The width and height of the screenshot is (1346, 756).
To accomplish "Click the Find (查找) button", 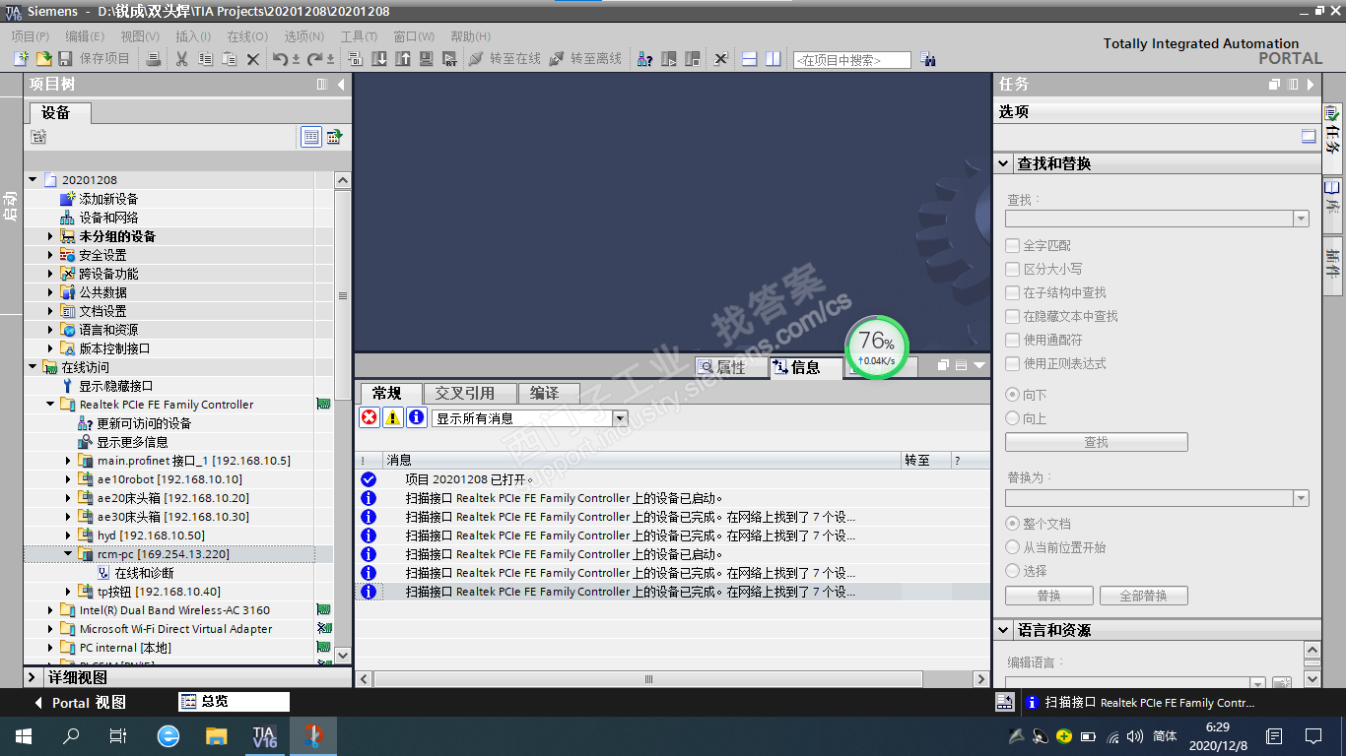I will pos(1097,443).
